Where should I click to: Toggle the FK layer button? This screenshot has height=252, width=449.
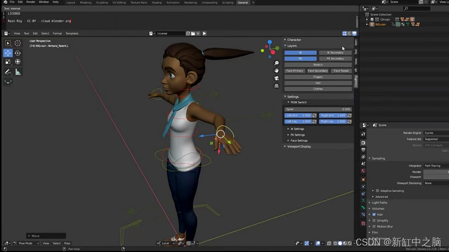[300, 59]
